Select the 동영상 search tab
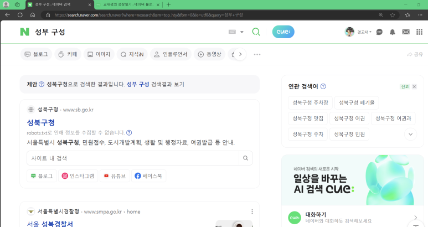This screenshot has width=428, height=227. (209, 54)
